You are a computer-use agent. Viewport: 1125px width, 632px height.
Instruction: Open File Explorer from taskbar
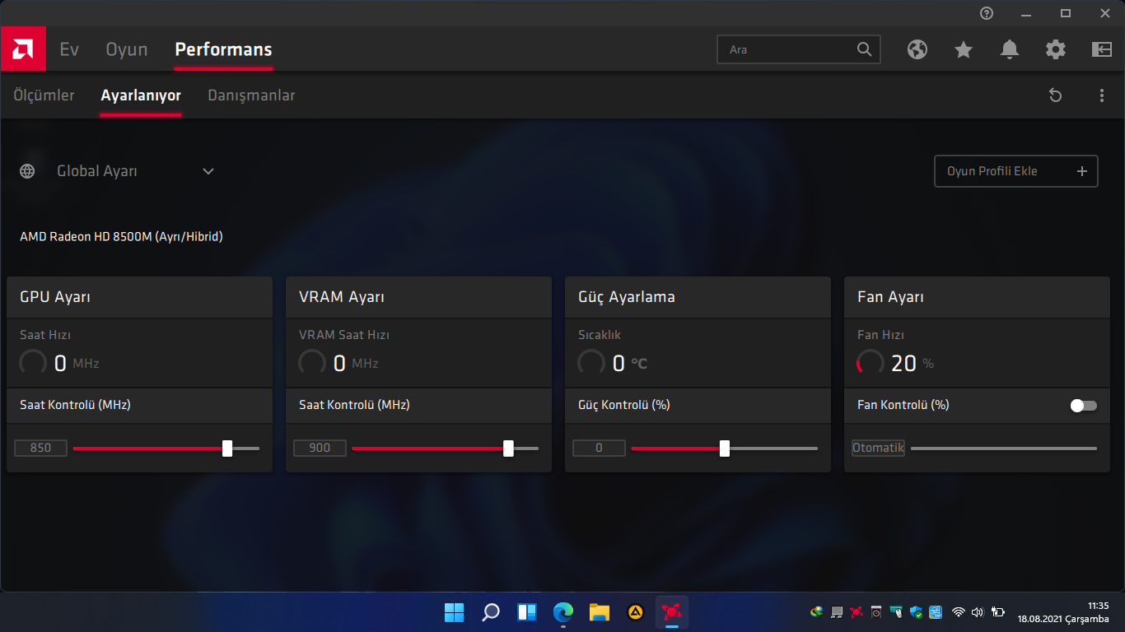click(x=600, y=612)
